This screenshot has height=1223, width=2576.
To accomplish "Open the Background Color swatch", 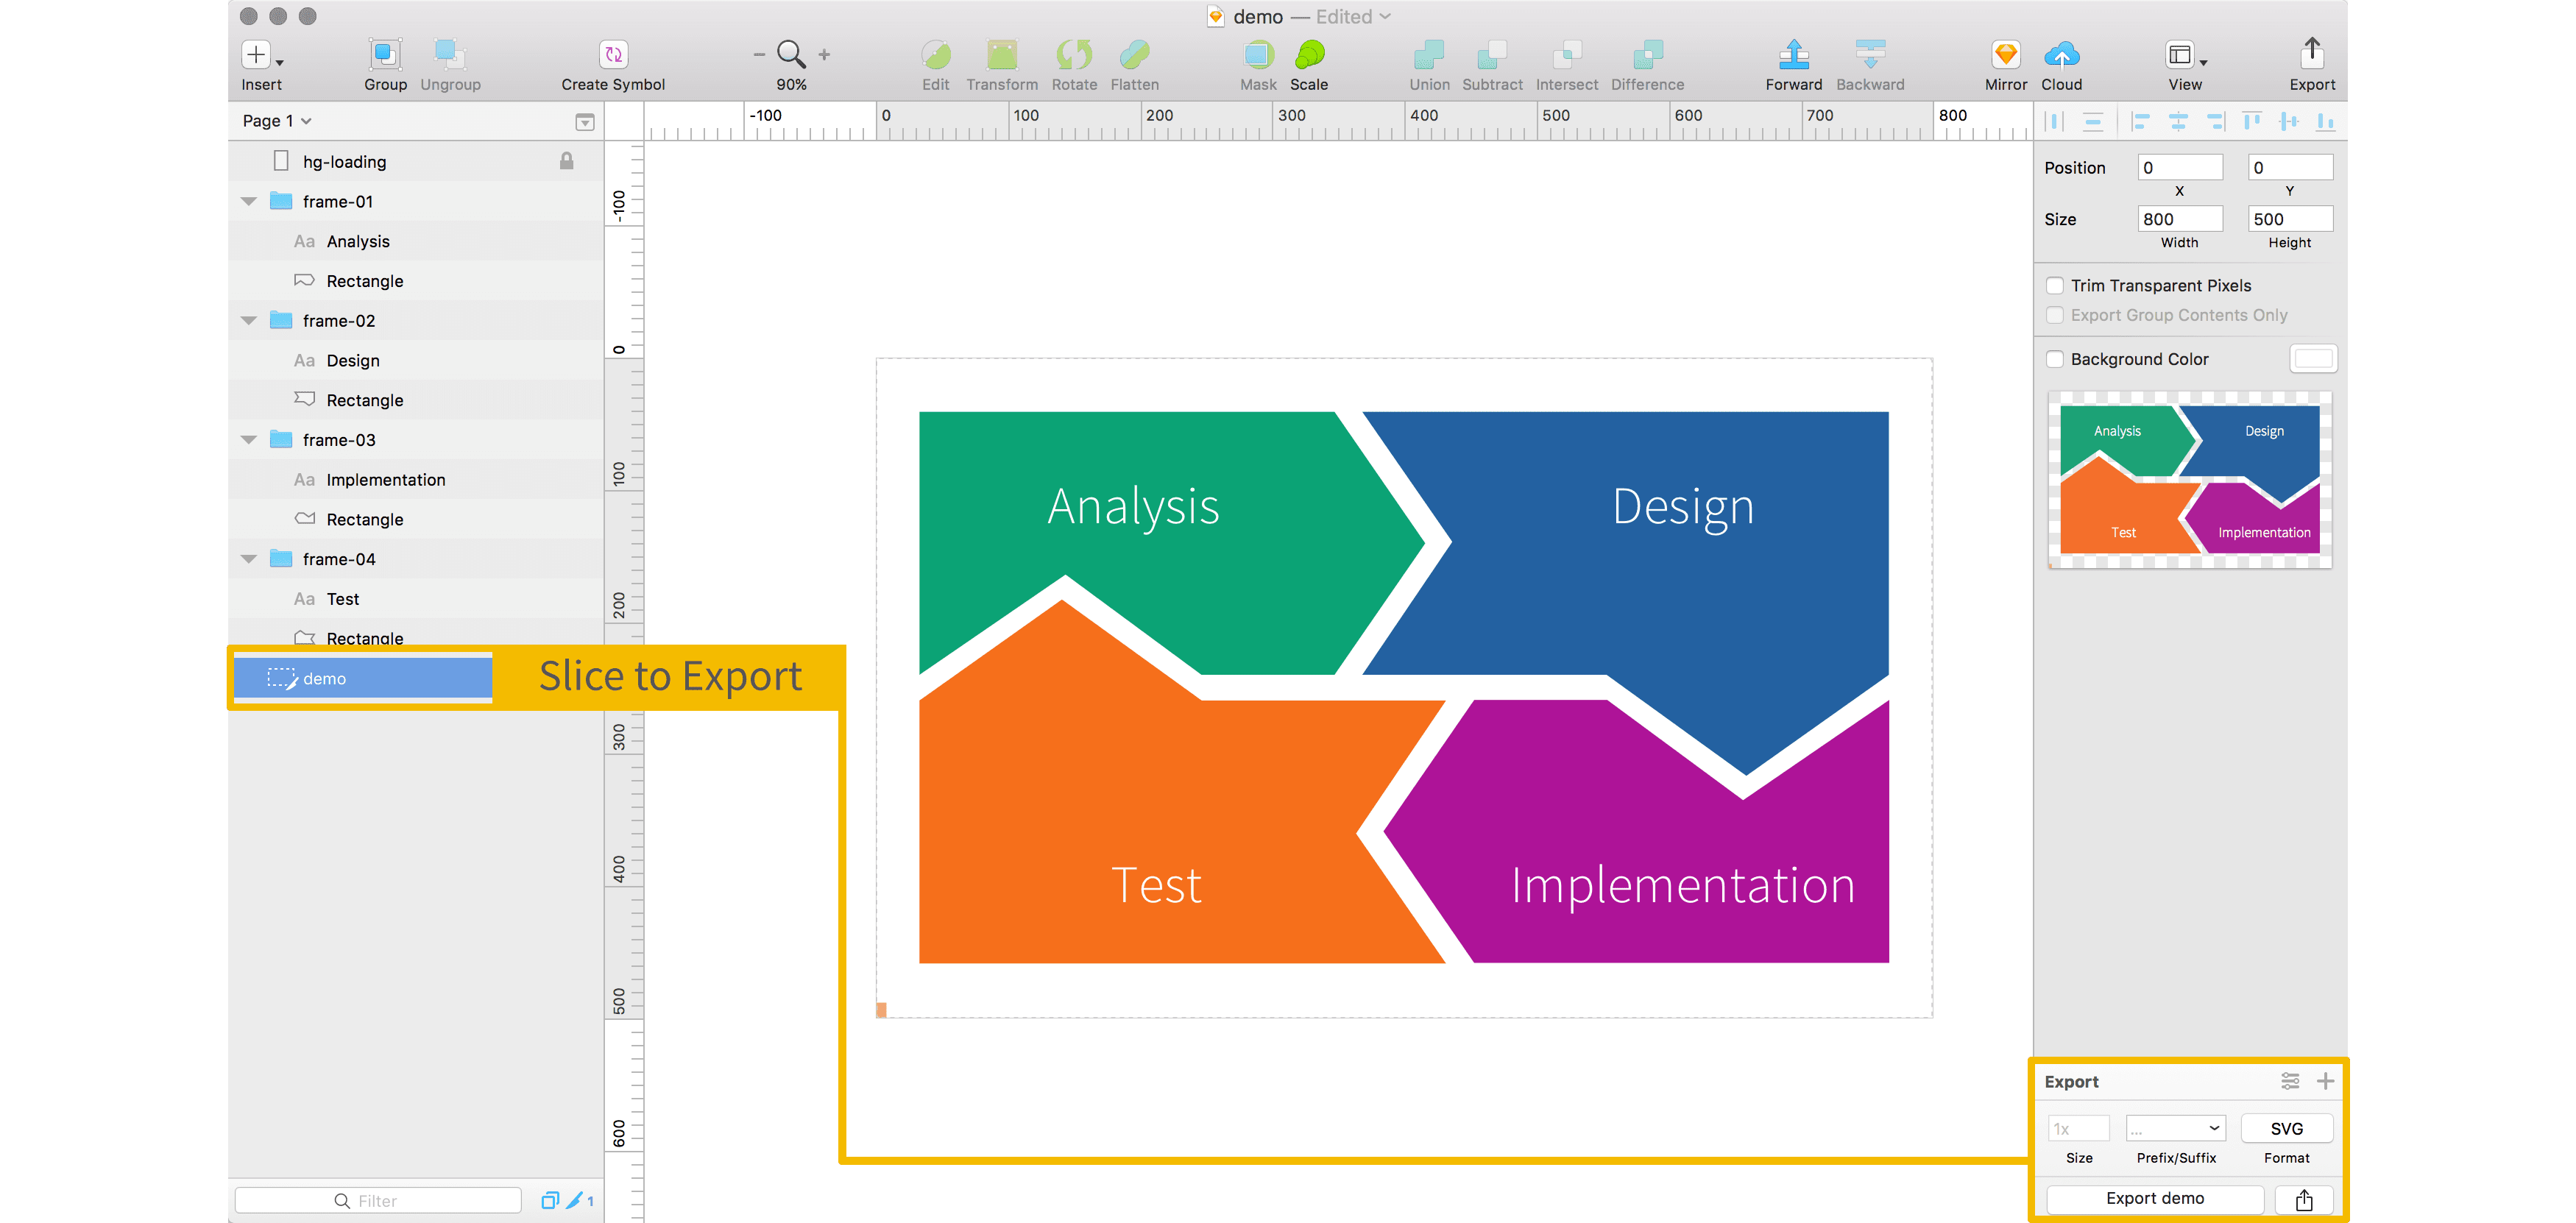I will click(2312, 359).
